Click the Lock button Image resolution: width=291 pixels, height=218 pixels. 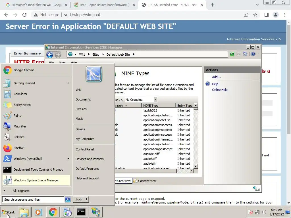[79, 199]
